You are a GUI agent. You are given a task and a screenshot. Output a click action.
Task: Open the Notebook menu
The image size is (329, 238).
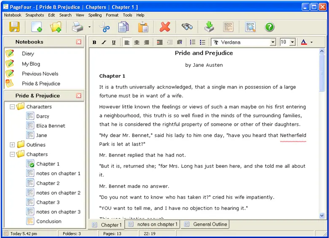click(13, 15)
